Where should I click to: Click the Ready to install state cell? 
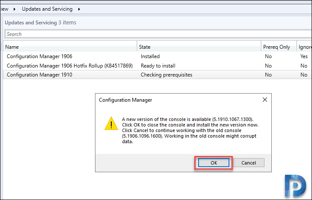[158, 66]
